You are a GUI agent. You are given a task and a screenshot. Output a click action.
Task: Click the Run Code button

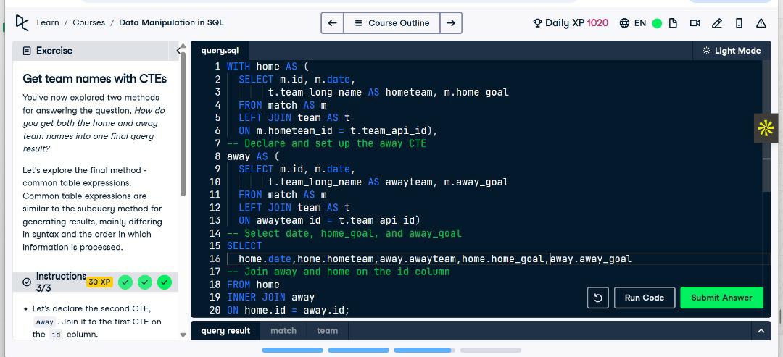[645, 298]
